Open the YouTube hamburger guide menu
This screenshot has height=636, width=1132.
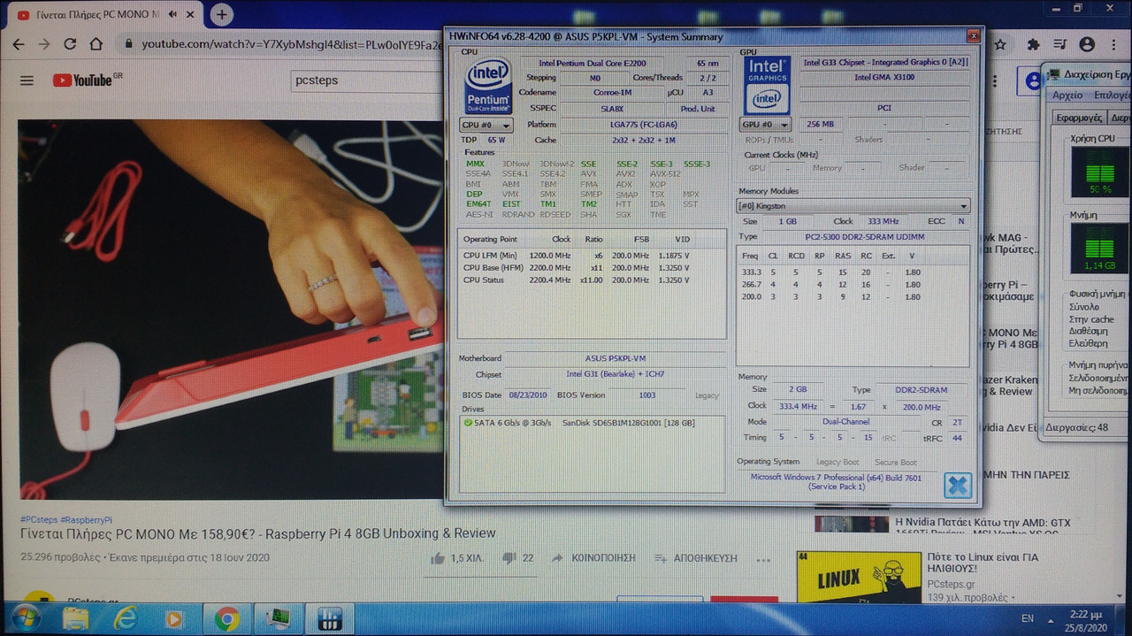(x=27, y=80)
